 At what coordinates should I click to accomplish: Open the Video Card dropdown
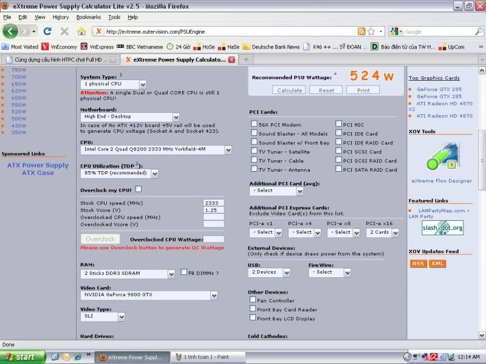[x=149, y=295]
